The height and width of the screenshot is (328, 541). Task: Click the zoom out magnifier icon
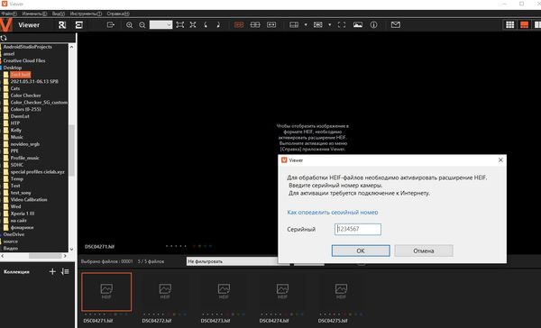[x=142, y=25]
